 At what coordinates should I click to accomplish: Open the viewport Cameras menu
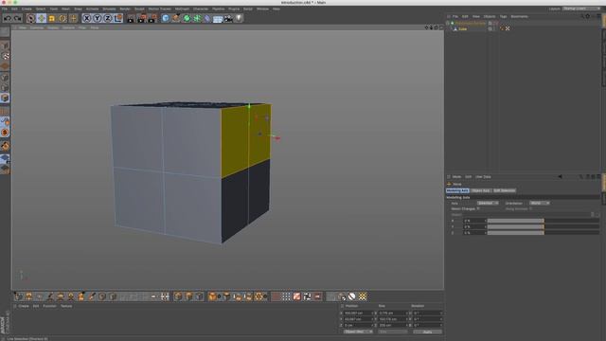click(37, 27)
